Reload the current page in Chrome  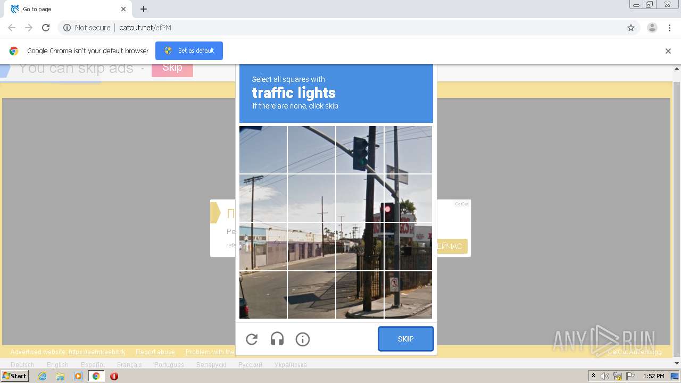coord(46,28)
